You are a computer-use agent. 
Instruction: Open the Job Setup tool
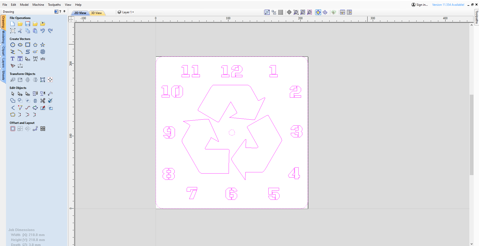(13, 31)
